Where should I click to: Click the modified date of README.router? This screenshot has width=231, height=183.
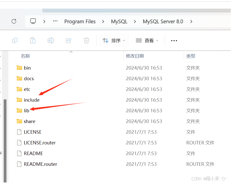141,164
